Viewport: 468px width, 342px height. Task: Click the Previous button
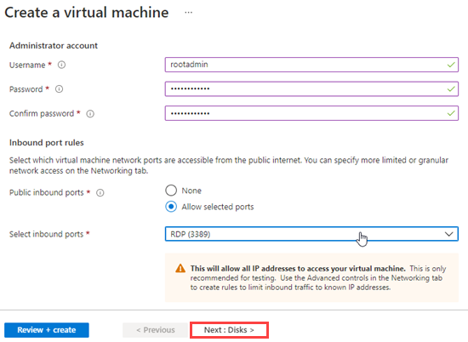pyautogui.click(x=156, y=330)
